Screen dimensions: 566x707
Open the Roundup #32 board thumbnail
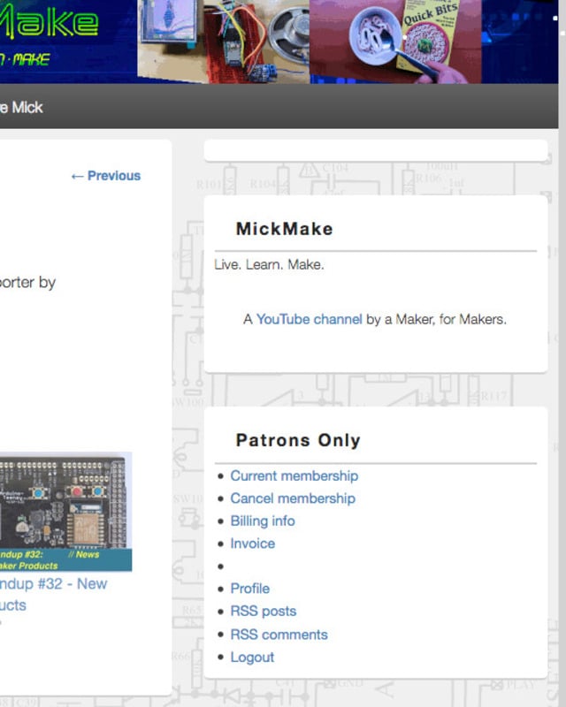coord(66,512)
